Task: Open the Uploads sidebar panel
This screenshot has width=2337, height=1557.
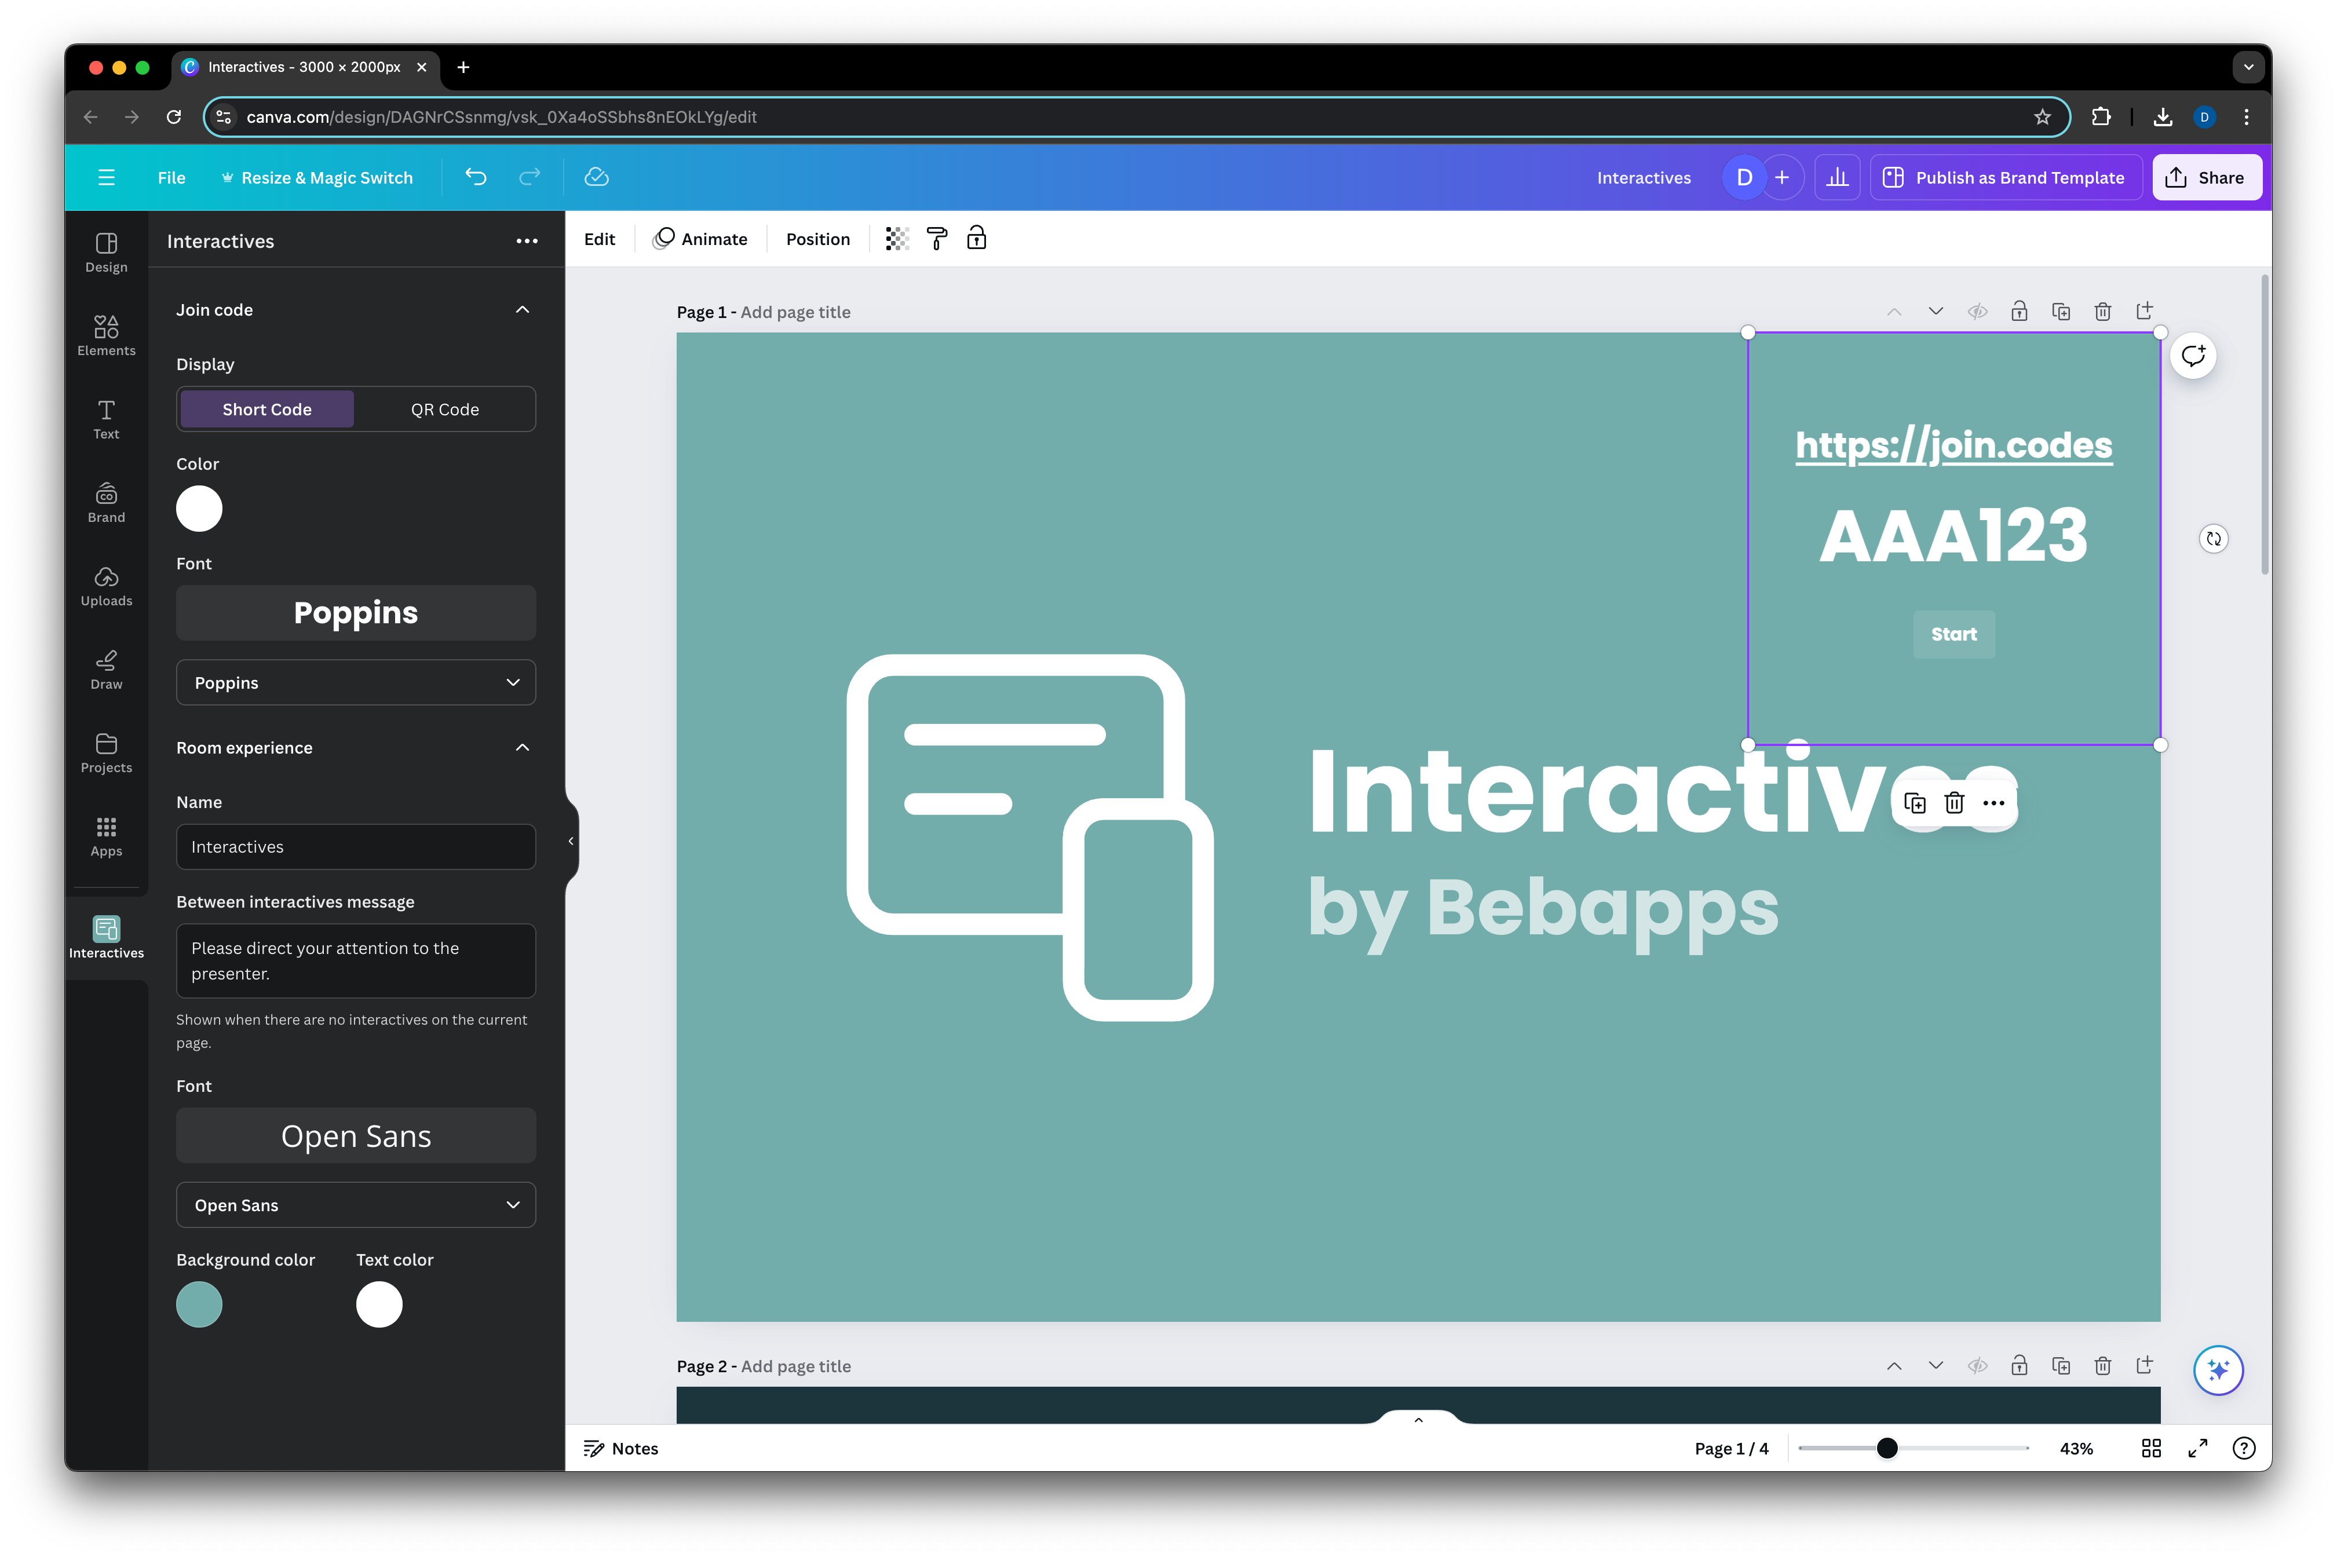Action: point(106,586)
